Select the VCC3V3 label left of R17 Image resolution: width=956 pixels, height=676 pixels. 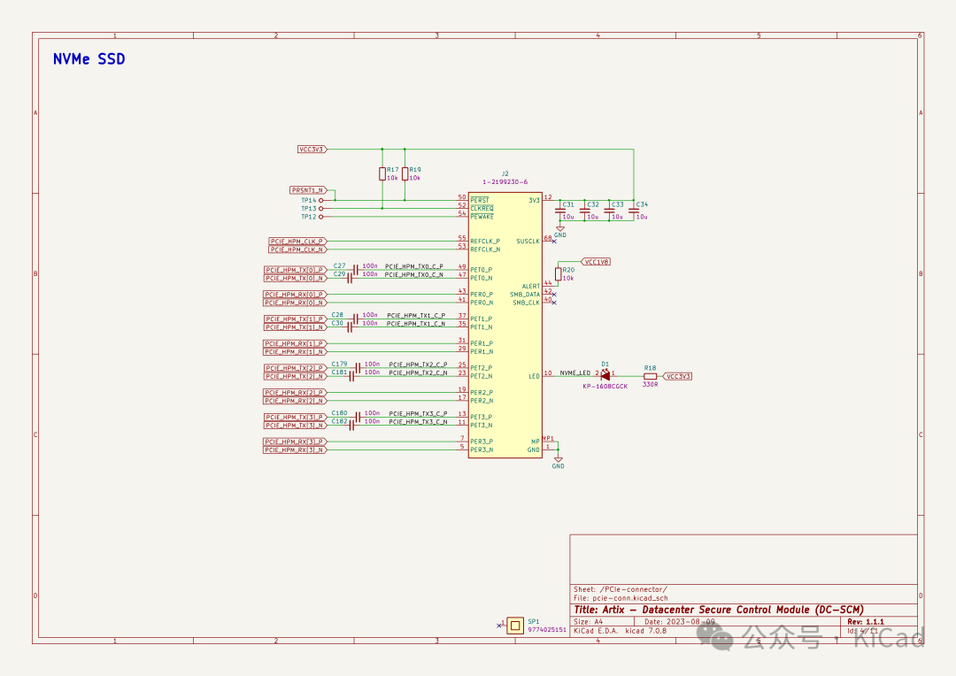pyautogui.click(x=312, y=150)
